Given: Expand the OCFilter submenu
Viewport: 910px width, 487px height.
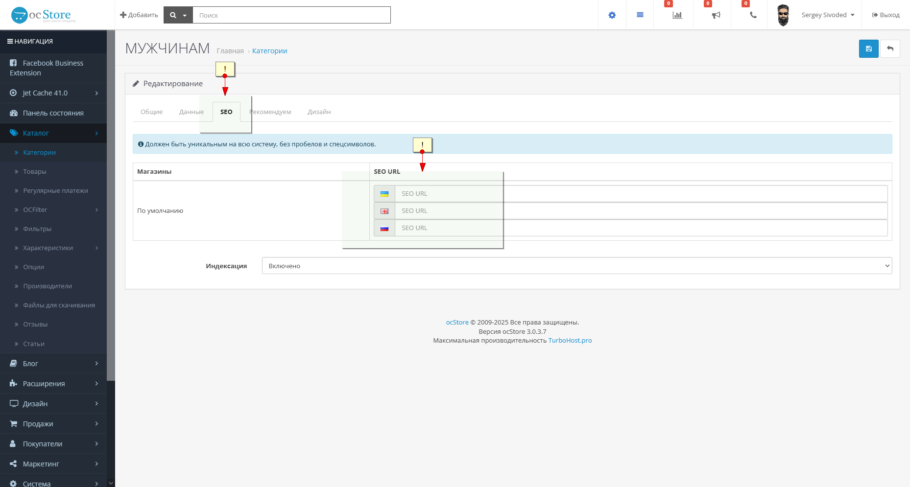Looking at the screenshot, I should [53, 210].
